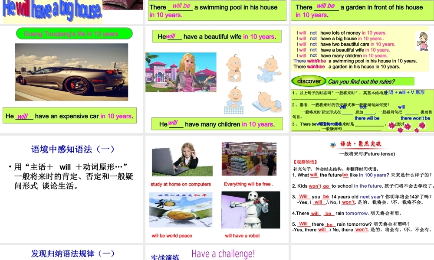Click the green "discover" oval
Screen dimensions: 434x260
309,81
